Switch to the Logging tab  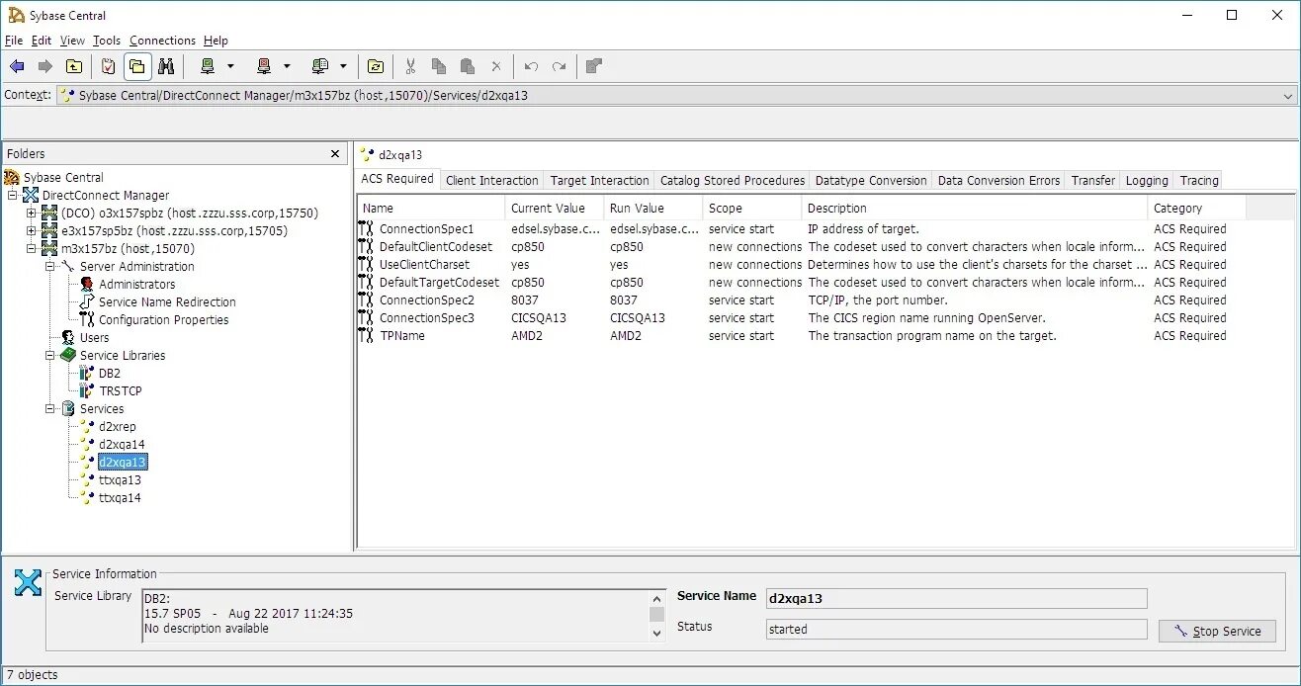1147,181
